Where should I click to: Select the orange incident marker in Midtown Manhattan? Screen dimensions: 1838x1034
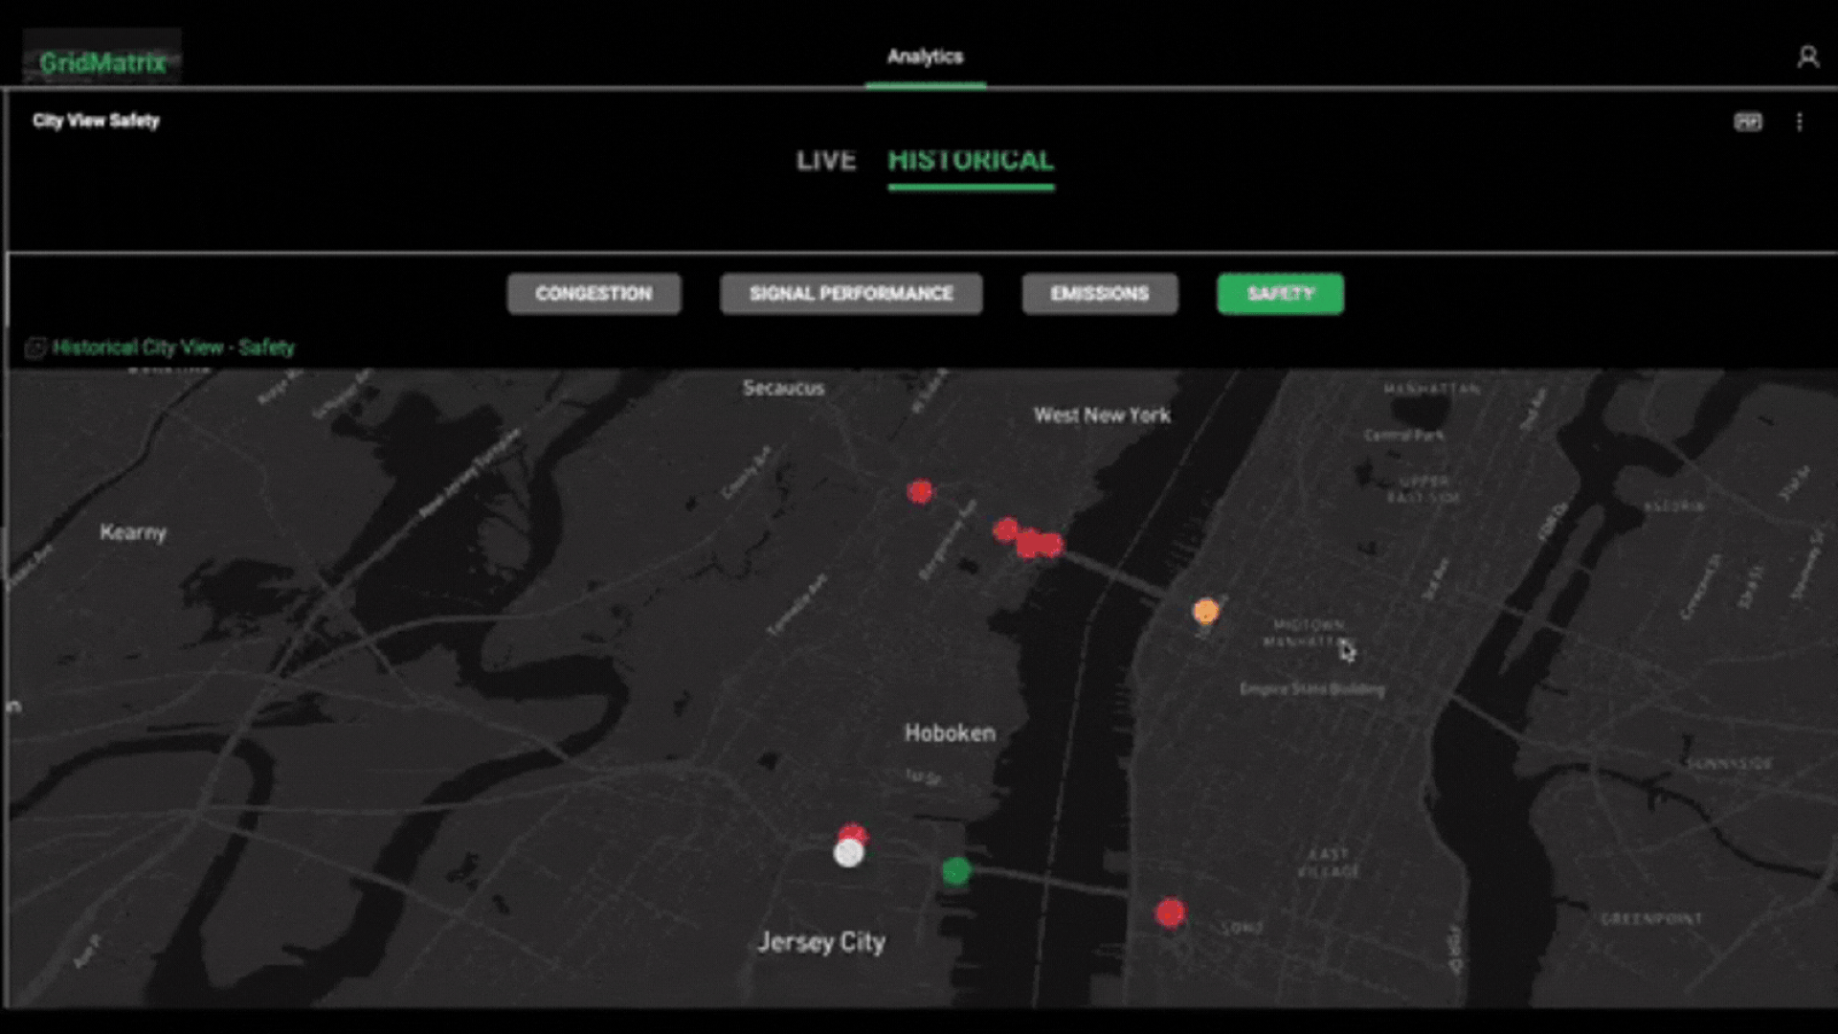(1205, 610)
